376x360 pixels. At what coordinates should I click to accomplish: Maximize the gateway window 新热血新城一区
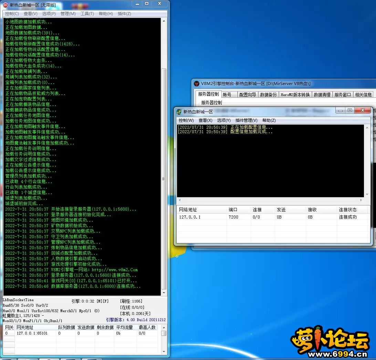click(x=349, y=110)
